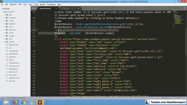Open the Selection menu

coord(13,5)
